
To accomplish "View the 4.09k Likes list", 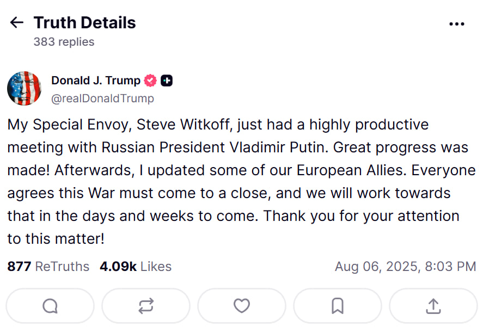I will click(x=136, y=267).
